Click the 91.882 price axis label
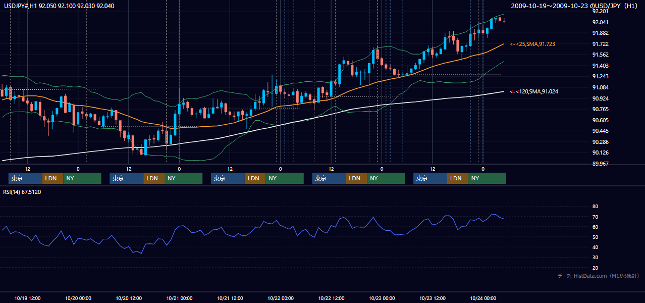Screen dimensions: 645x303 600,33
